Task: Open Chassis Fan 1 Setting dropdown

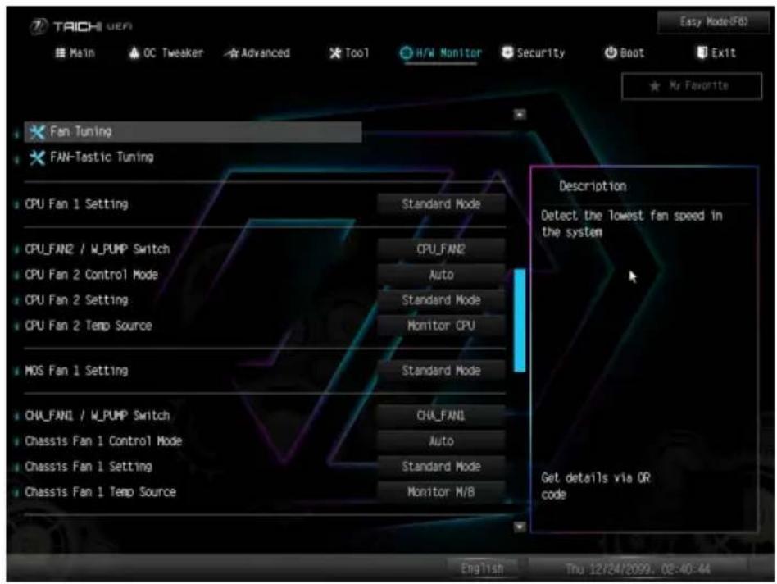Action: (441, 467)
